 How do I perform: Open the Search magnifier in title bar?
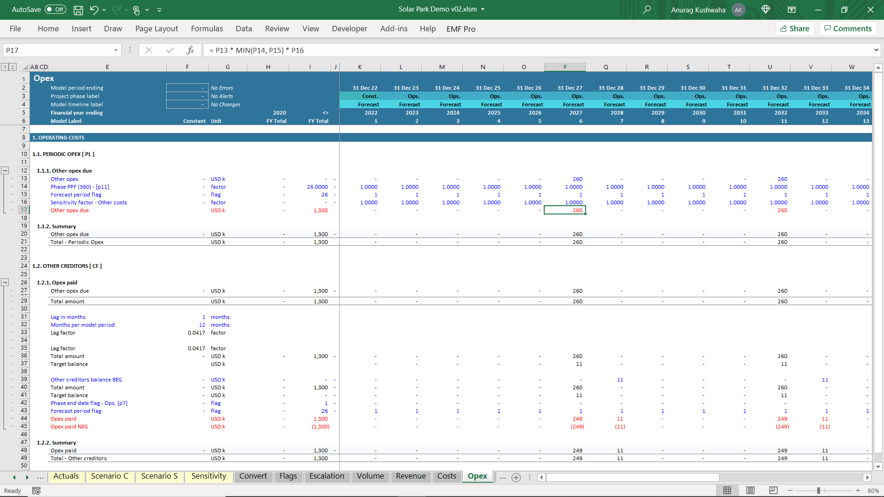click(x=647, y=10)
